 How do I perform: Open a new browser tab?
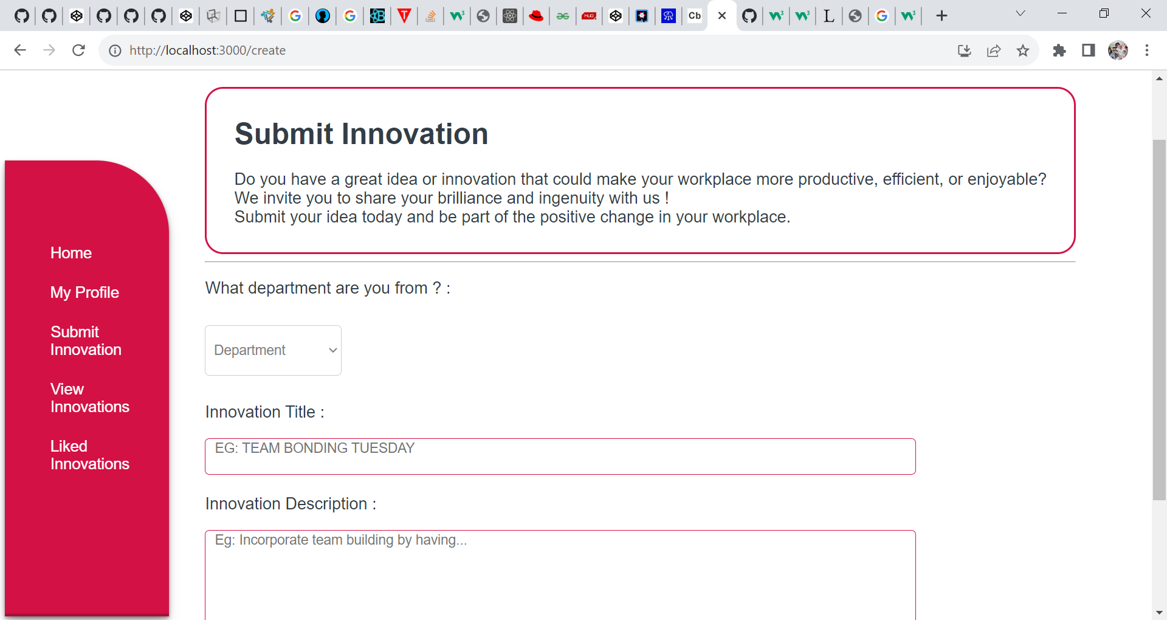pyautogui.click(x=942, y=16)
